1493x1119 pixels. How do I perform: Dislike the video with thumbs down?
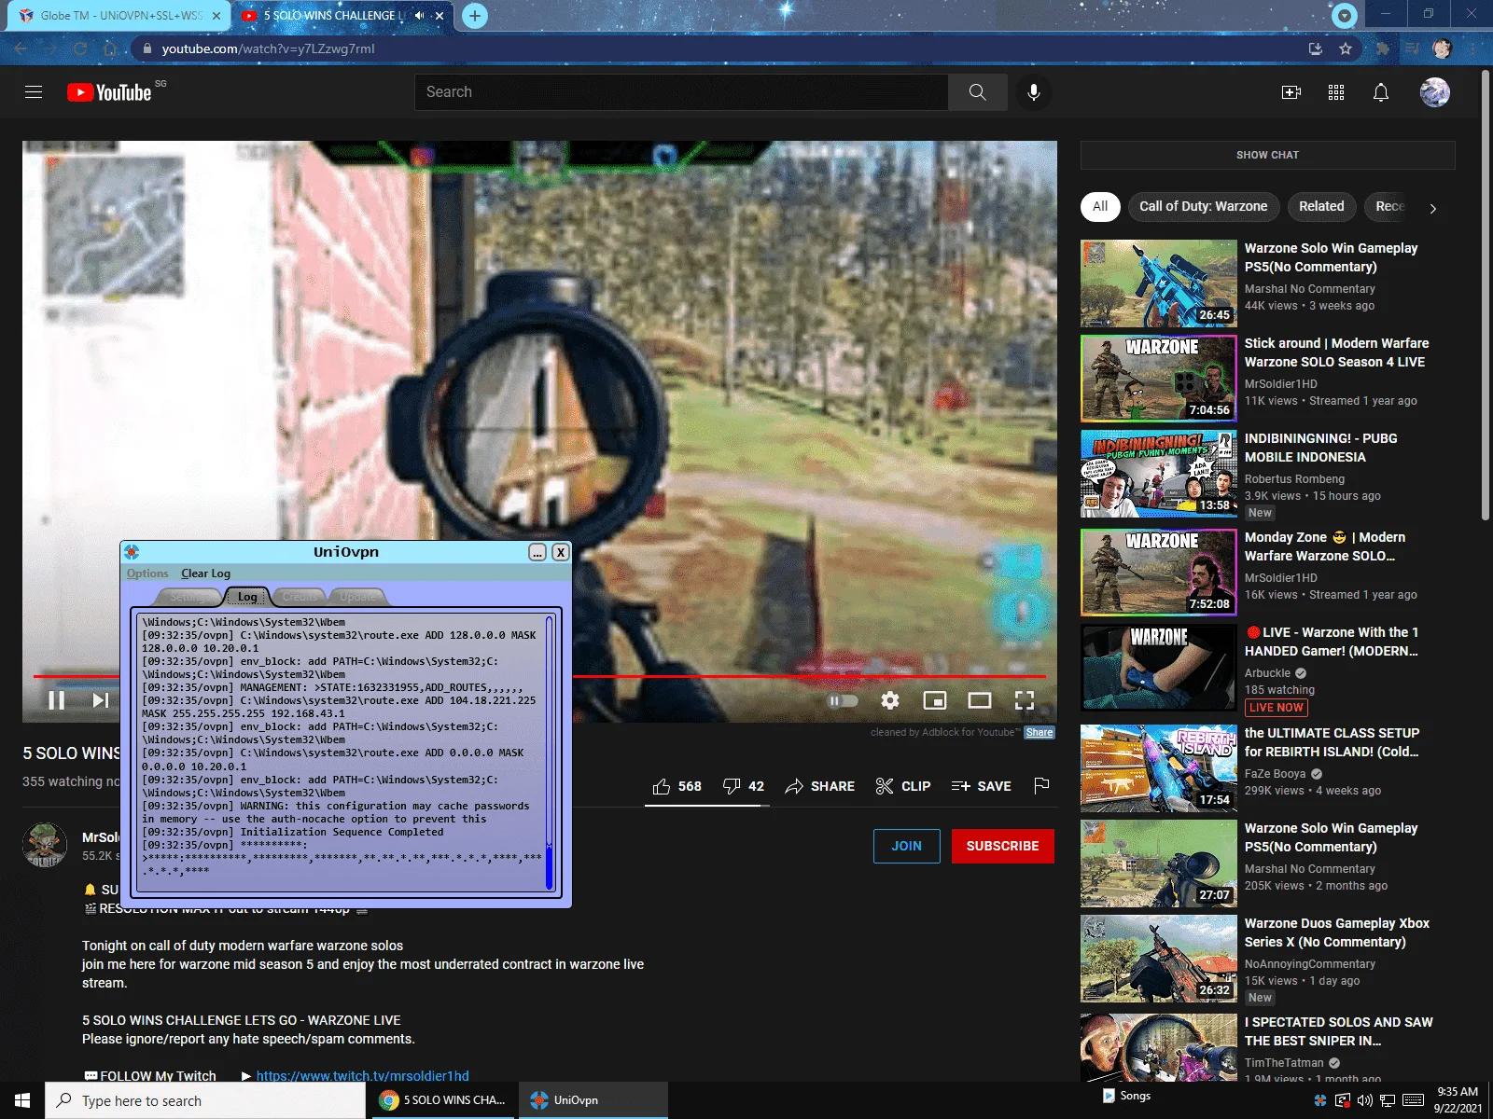[744, 786]
